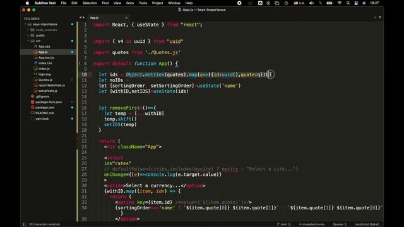Open yarn.lock in the sidebar
Image resolution: width=404 pixels, height=227 pixels.
coord(42,119)
